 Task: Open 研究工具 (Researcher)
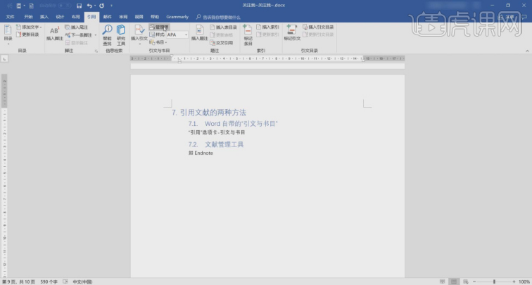pos(121,35)
